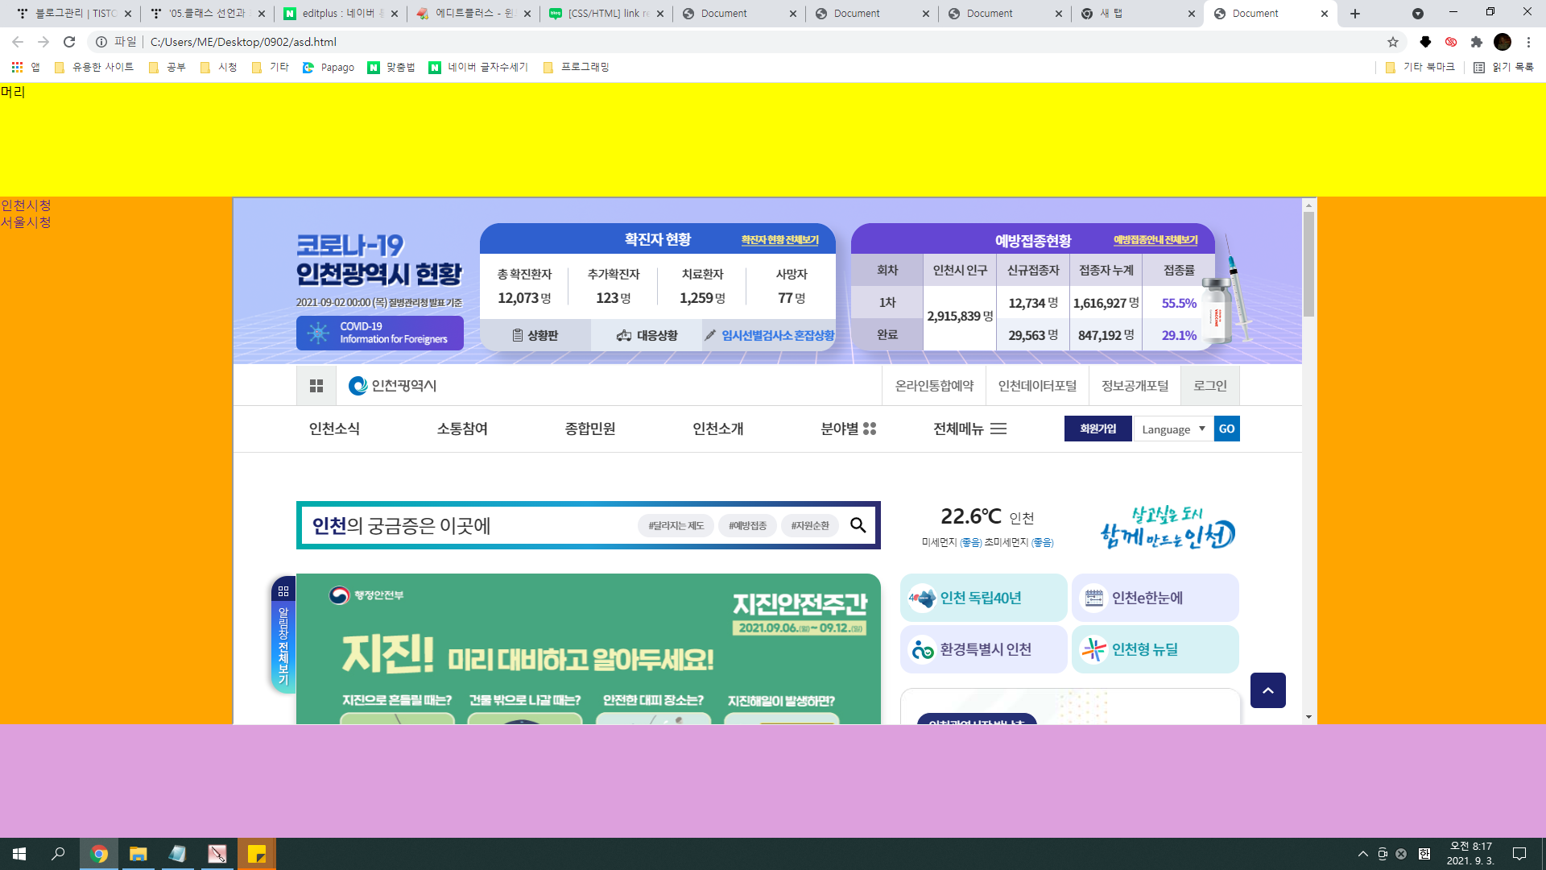The image size is (1546, 870).
Task: Open the Windows taskbar search icon
Action: click(58, 854)
